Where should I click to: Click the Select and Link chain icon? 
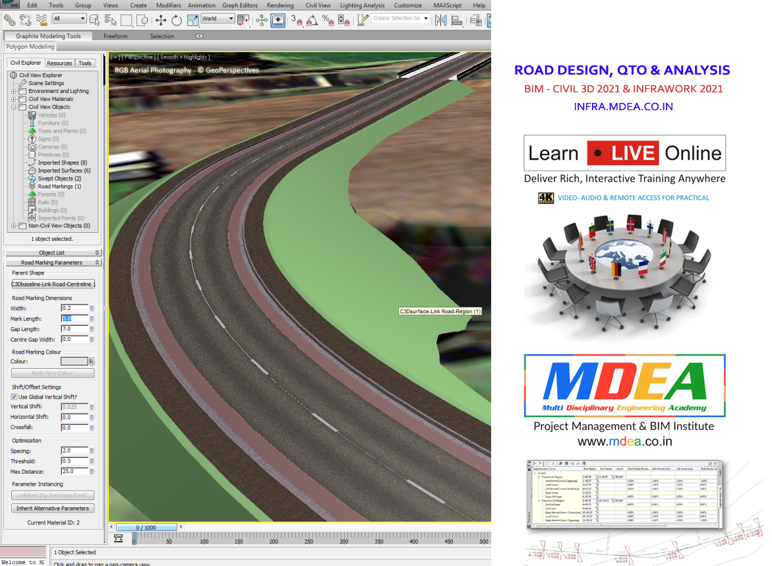[x=9, y=20]
